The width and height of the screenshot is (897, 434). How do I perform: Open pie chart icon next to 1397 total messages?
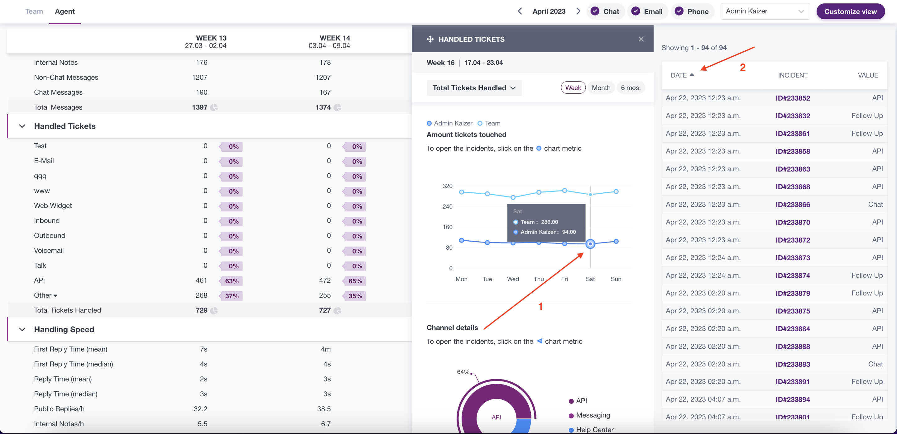click(x=214, y=107)
